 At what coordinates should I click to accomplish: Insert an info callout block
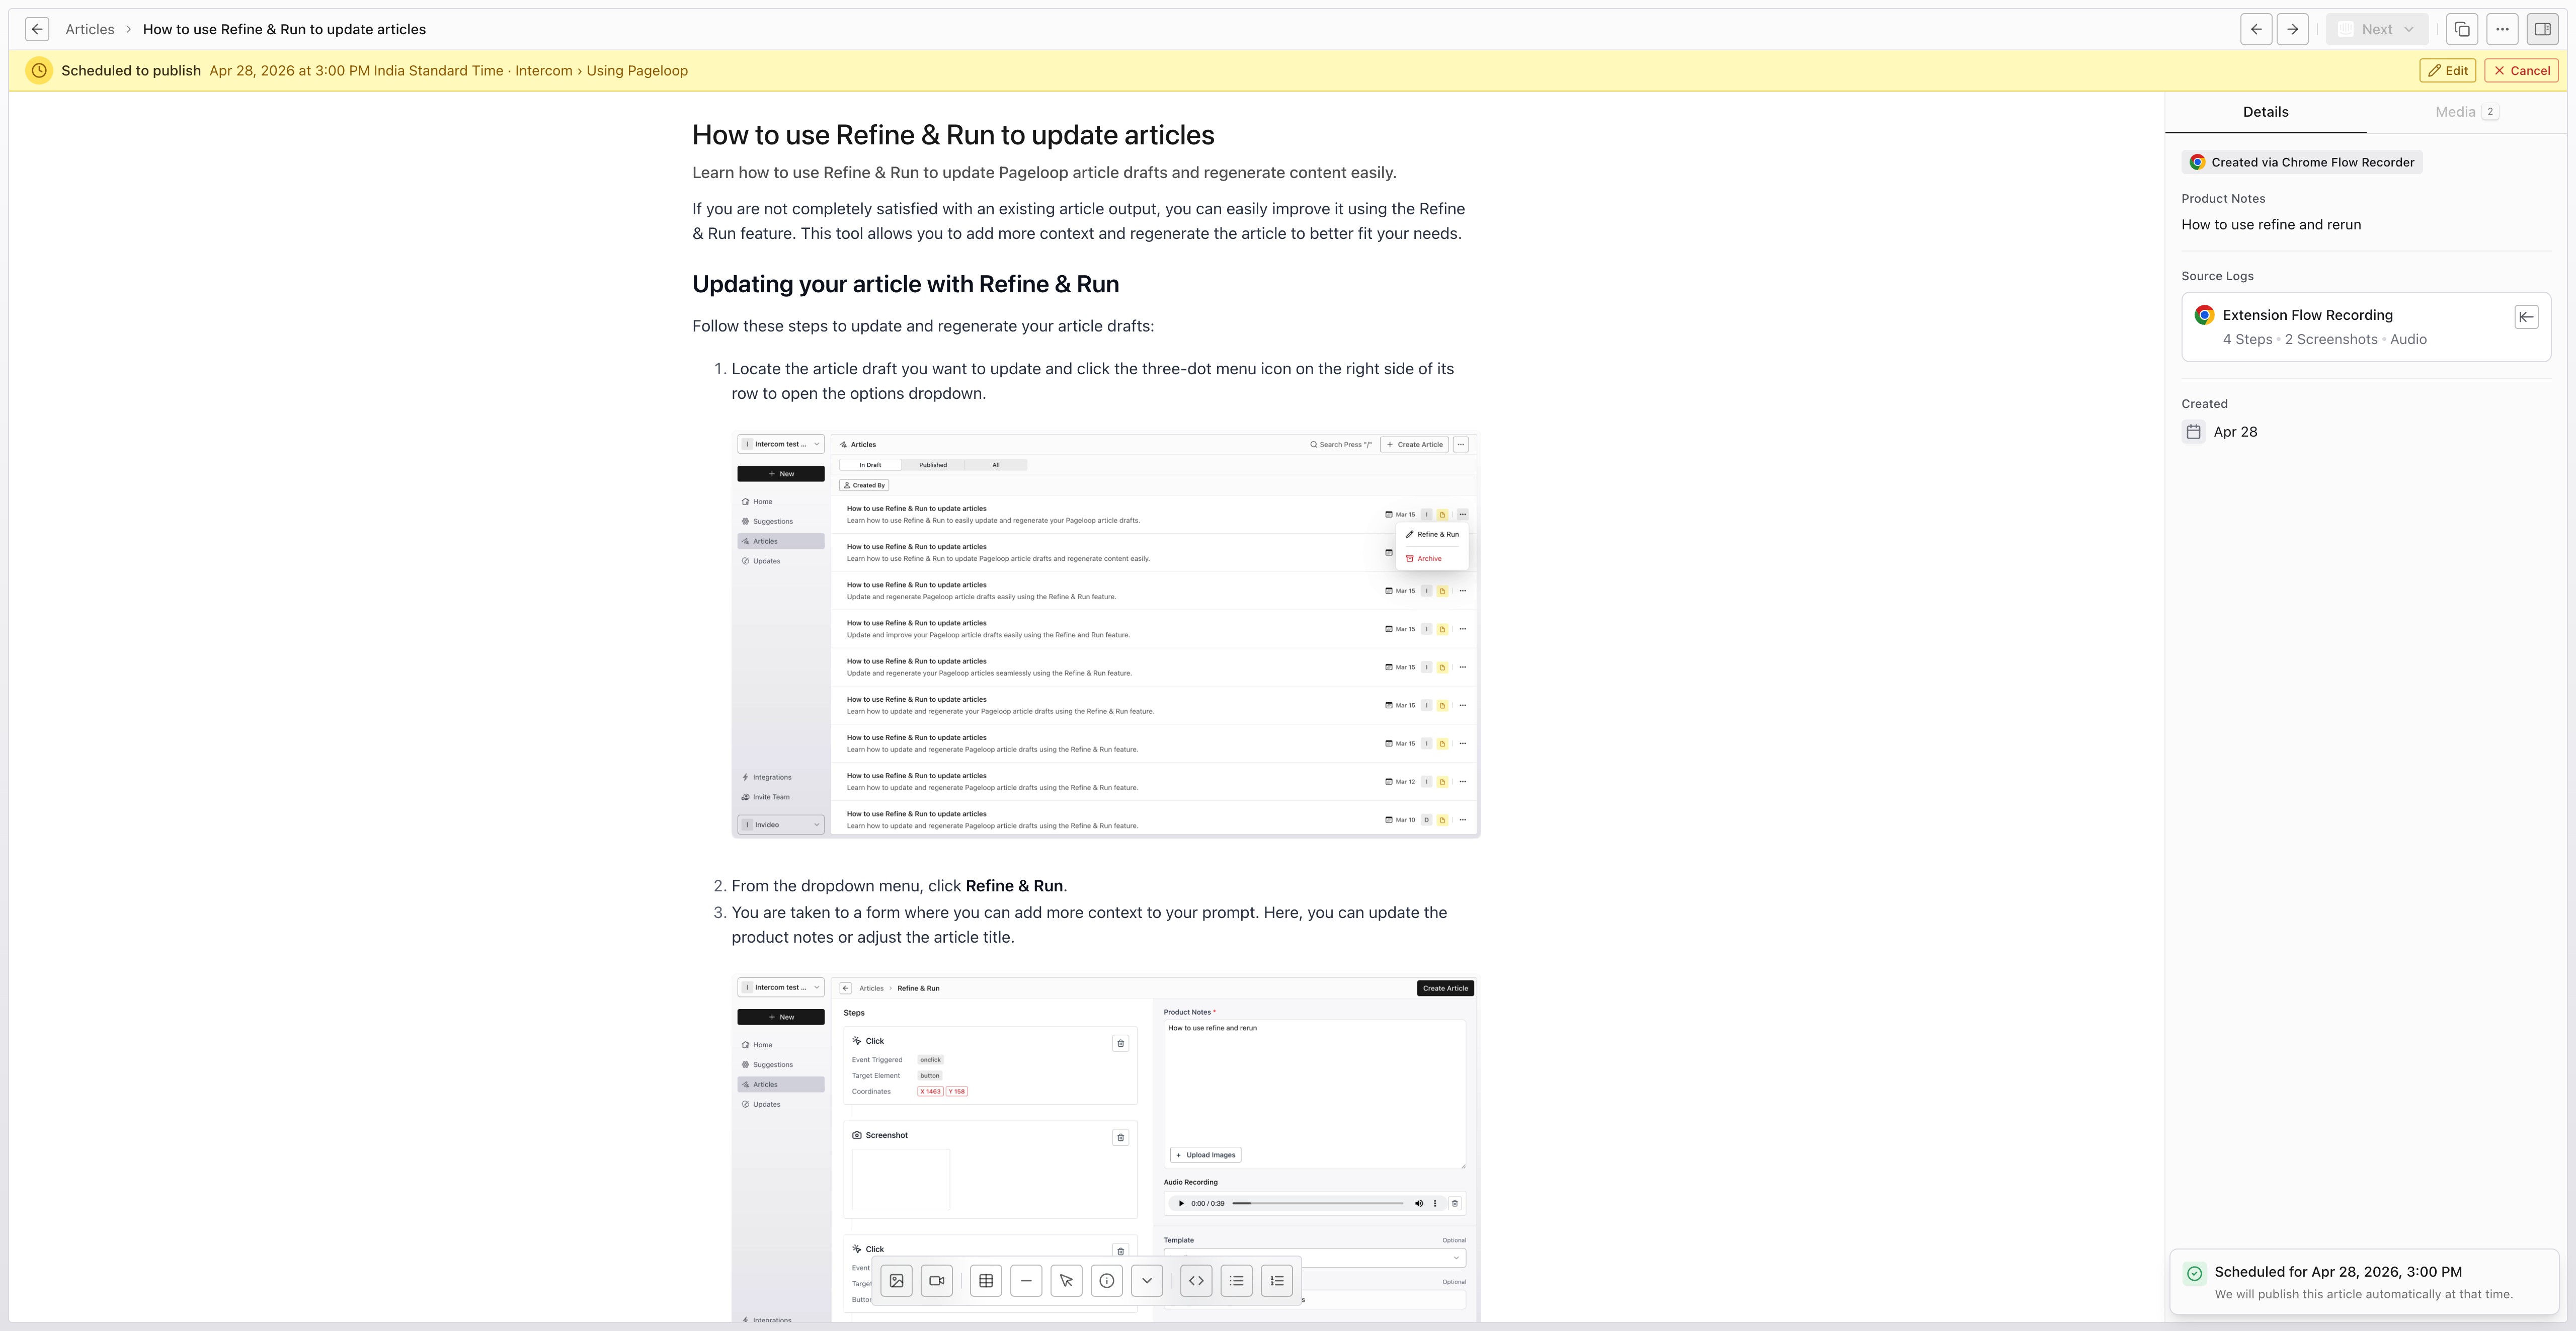point(1107,1281)
